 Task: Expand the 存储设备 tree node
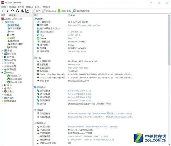pyautogui.click(x=2, y=66)
